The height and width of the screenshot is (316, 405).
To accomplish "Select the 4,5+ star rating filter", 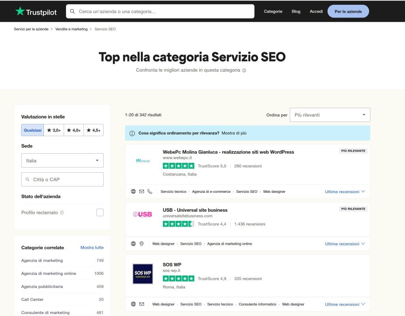I will pos(93,130).
